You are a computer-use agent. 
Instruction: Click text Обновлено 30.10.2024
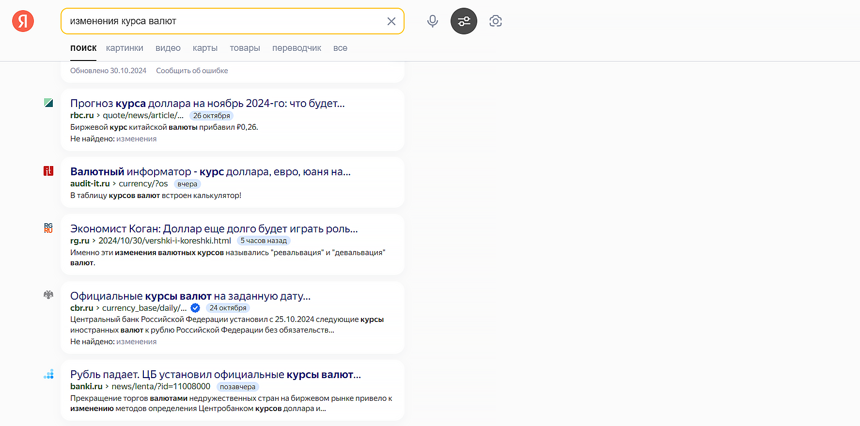tap(108, 71)
